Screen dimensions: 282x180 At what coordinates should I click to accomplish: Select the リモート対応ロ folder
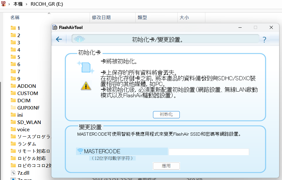(x=30, y=151)
